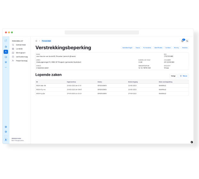This screenshot has width=199, height=179.
Task: Open the first case row 0020-3dd-i04
Action: click(x=41, y=86)
